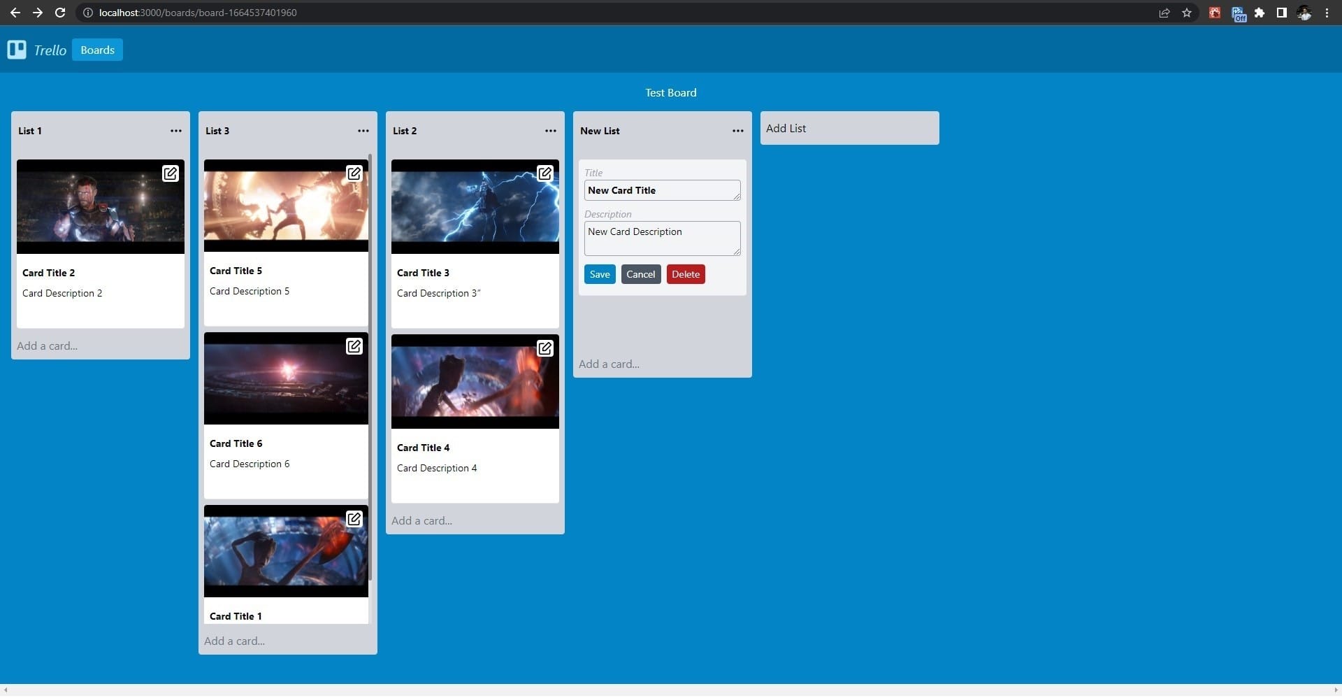Viewport: 1342px width, 698px height.
Task: Edit Card Title 6 via pencil icon
Action: [x=354, y=346]
